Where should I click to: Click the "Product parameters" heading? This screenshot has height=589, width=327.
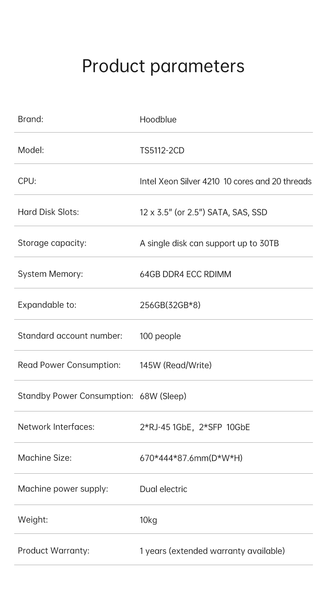tap(163, 66)
